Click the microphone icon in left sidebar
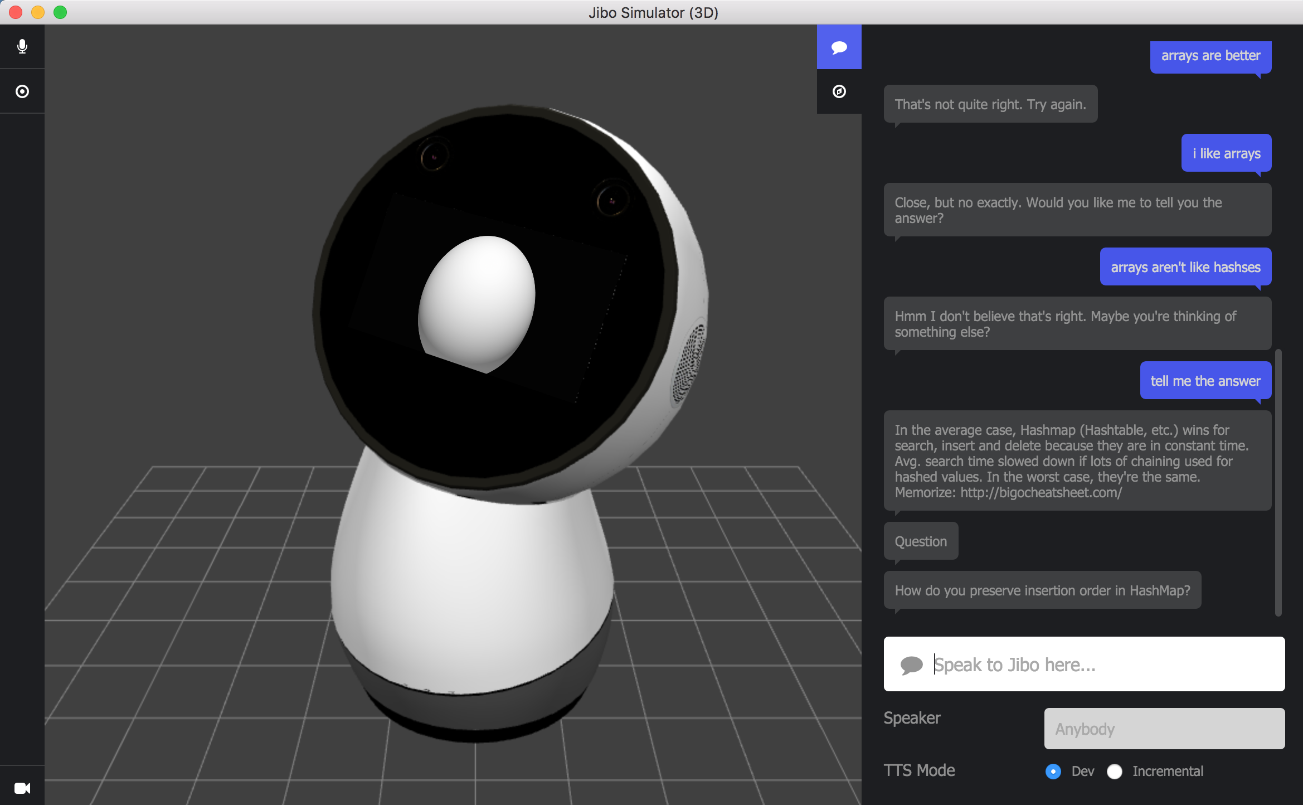Viewport: 1303px width, 805px height. point(22,46)
